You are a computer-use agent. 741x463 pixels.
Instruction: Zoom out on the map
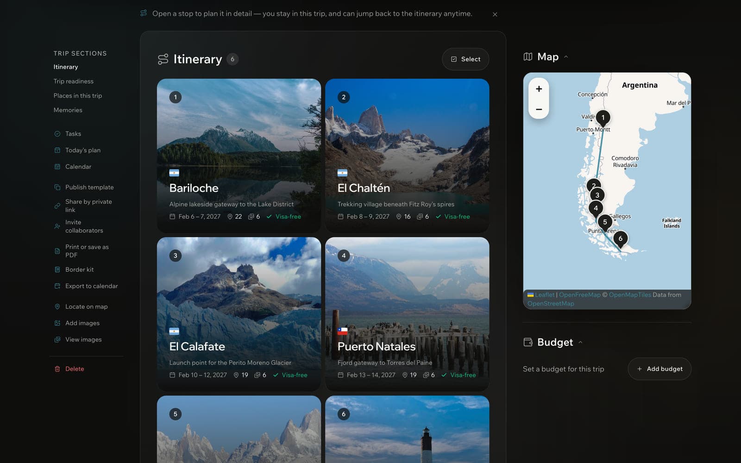pos(539,109)
